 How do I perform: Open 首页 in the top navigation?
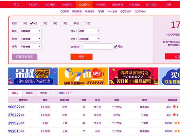click(16, 5)
